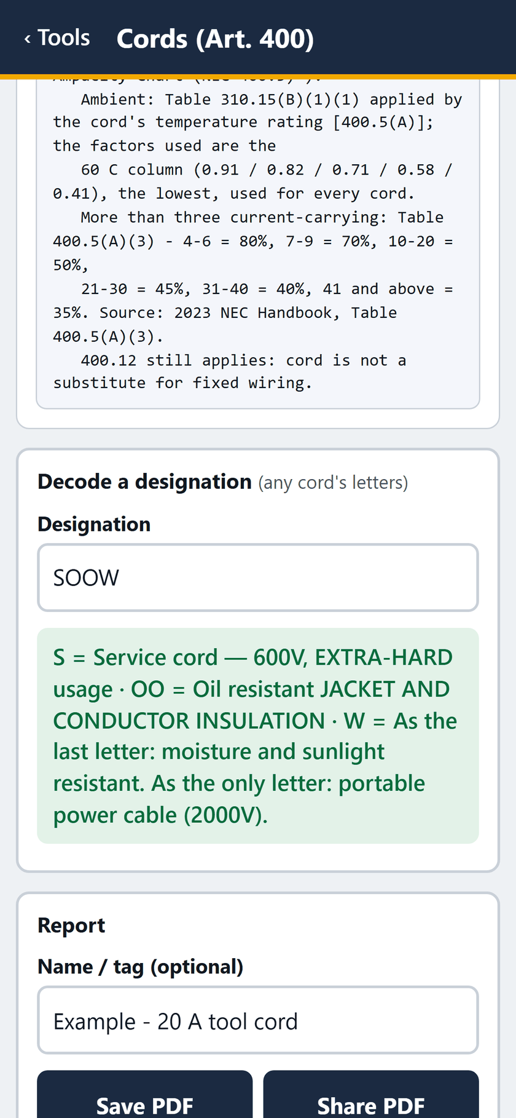Click the 'Name / tag (optional)' label

(x=141, y=967)
